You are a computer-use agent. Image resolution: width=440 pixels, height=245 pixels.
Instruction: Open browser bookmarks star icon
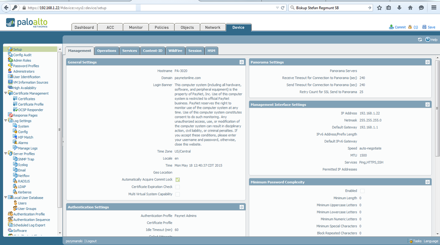click(x=380, y=8)
